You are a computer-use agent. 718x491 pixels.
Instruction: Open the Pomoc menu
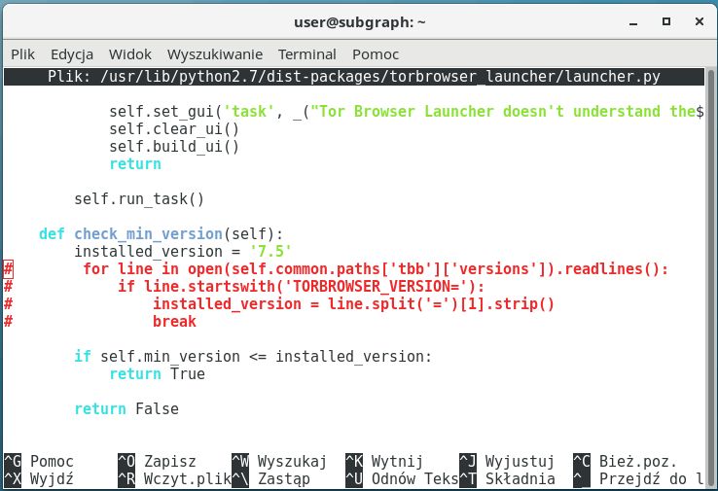point(376,54)
